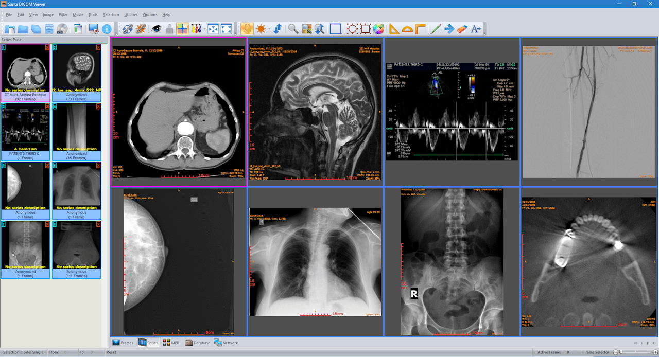The width and height of the screenshot is (659, 357).
Task: Click the Reset button in status bar
Action: pos(111,352)
